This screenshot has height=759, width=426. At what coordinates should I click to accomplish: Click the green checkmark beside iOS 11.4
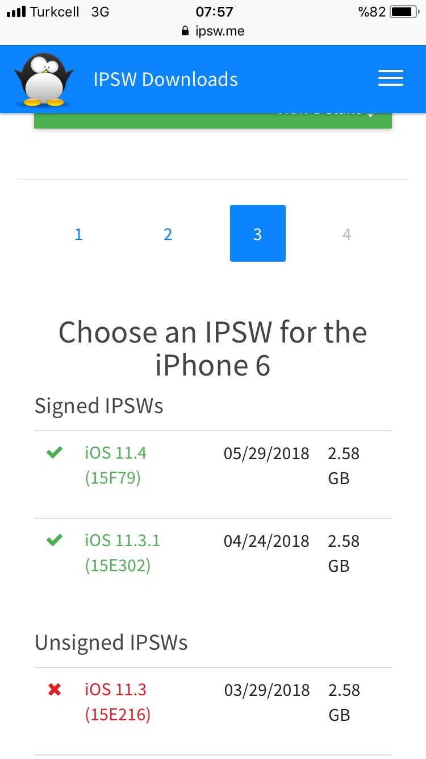pyautogui.click(x=55, y=453)
